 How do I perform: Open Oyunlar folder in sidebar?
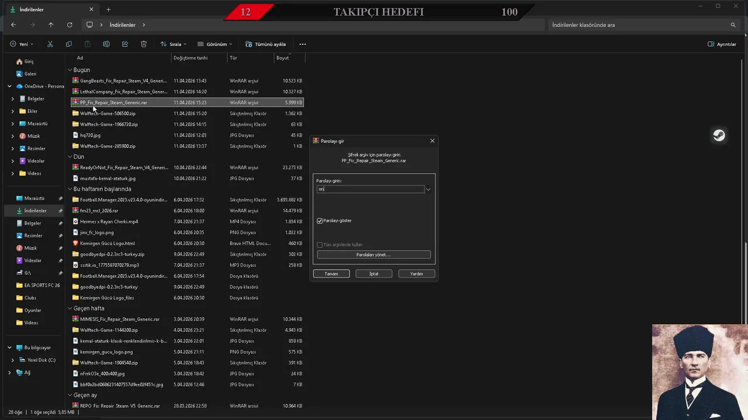pyautogui.click(x=28, y=310)
